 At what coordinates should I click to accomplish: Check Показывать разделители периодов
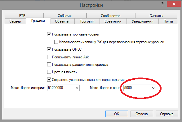[x=49, y=65]
